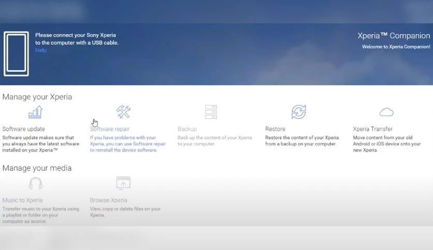This screenshot has width=433, height=250.
Task: Select the Backup title
Action: (x=187, y=129)
